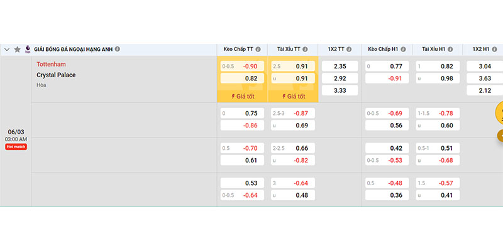Image resolution: width=503 pixels, height=251 pixels.
Task: Select draw odds 3.33 in 1X2 TT
Action: pos(340,90)
